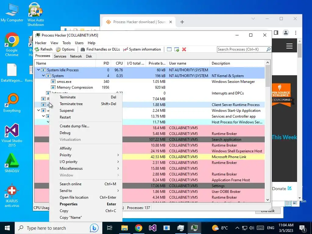Close the Process Hacker download Chrome tab
312x234 pixels.
(171, 22)
